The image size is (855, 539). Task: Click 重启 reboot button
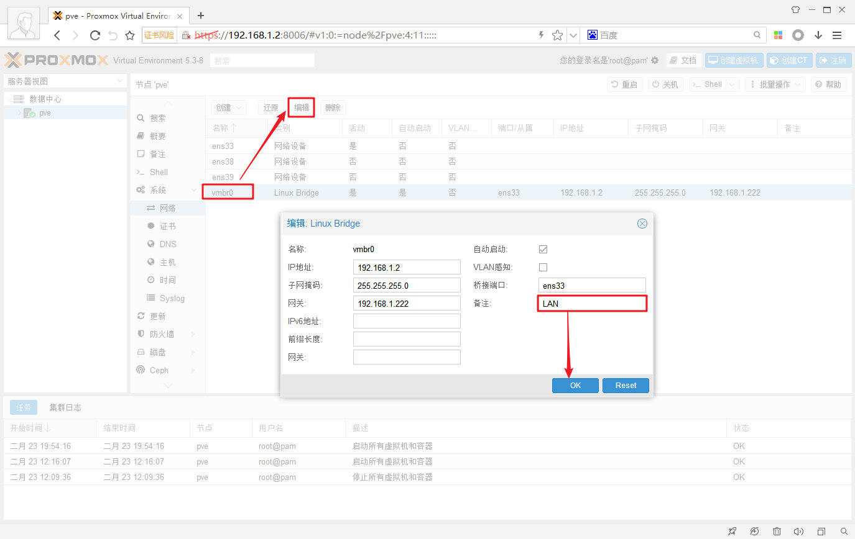625,84
